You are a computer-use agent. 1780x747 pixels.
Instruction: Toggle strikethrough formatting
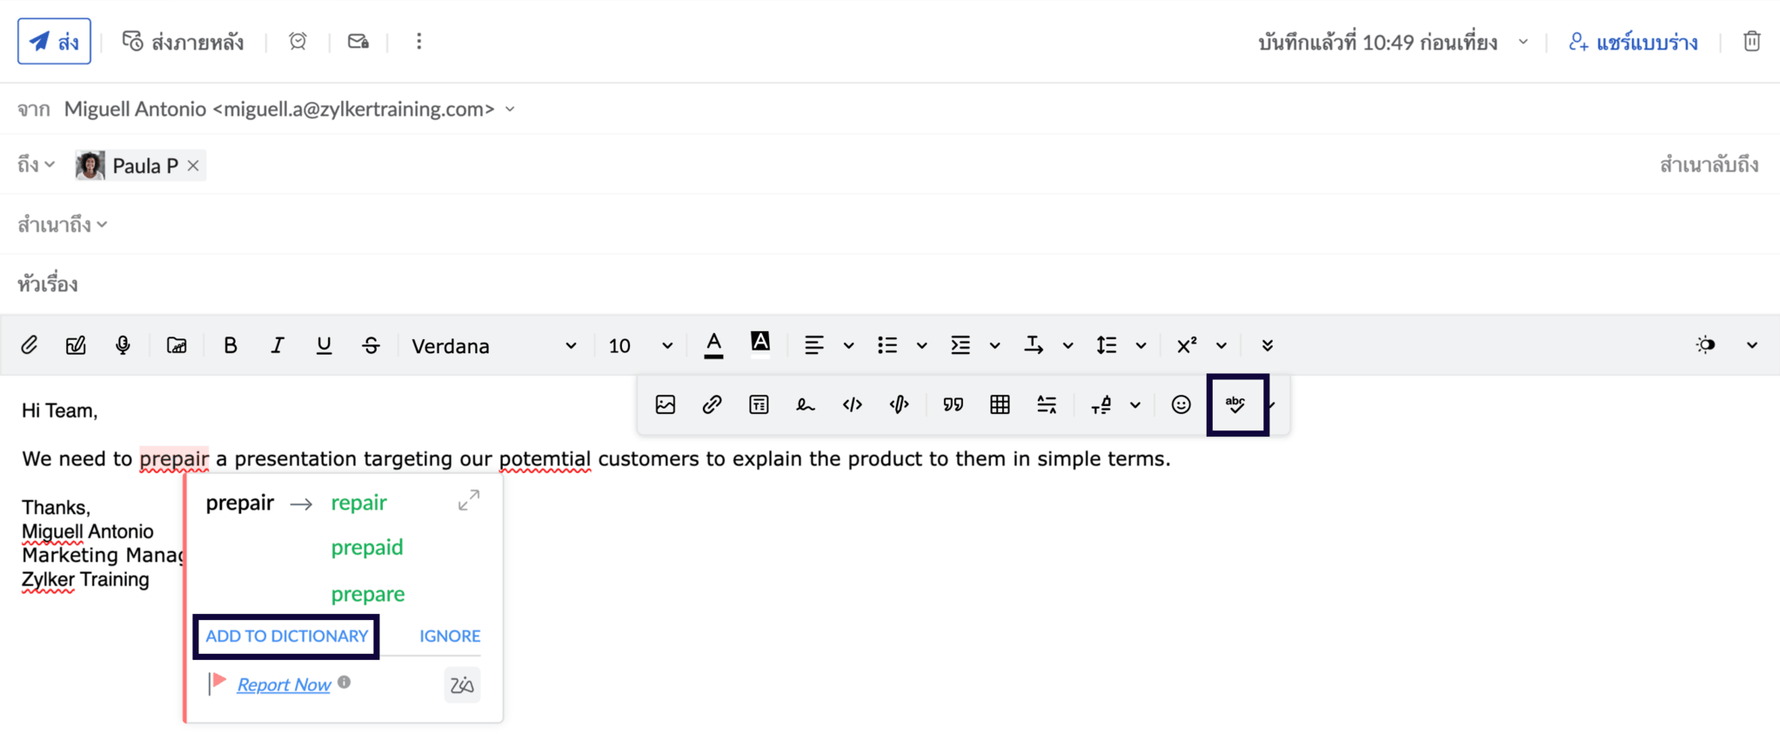click(371, 345)
